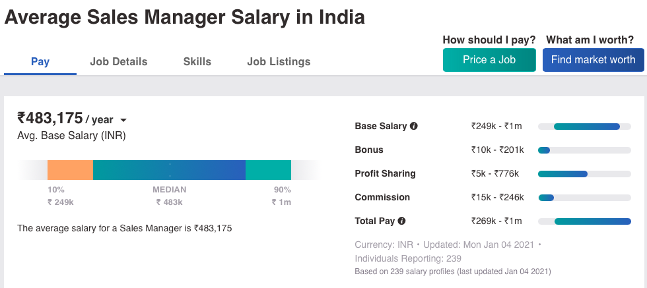
Task: Open the per-year pay period dropdown
Action: [123, 120]
